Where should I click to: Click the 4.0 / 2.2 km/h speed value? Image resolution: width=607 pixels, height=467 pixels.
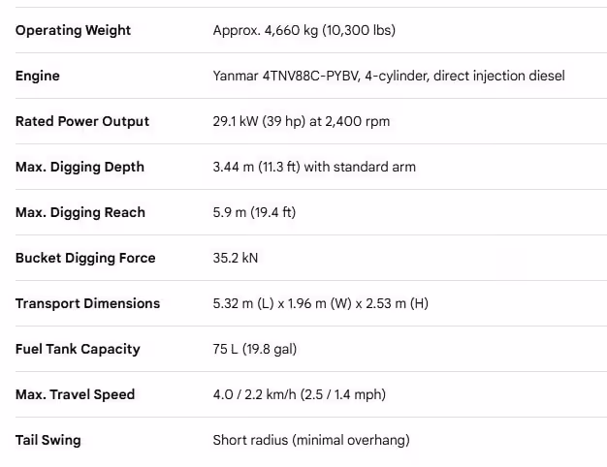point(300,394)
